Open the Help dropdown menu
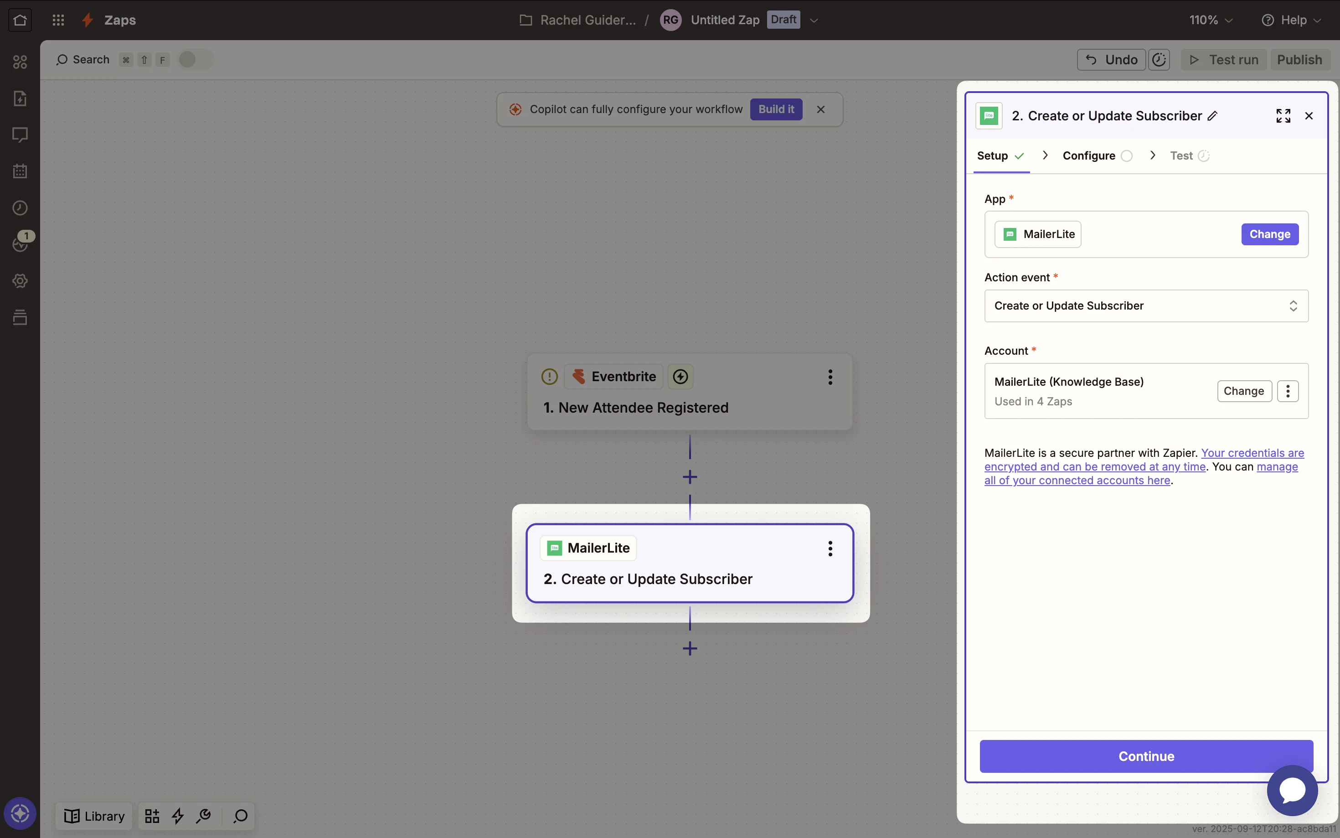Viewport: 1340px width, 838px height. pyautogui.click(x=1291, y=20)
